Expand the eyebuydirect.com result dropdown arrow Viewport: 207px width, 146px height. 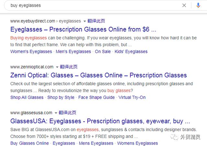[85, 21]
